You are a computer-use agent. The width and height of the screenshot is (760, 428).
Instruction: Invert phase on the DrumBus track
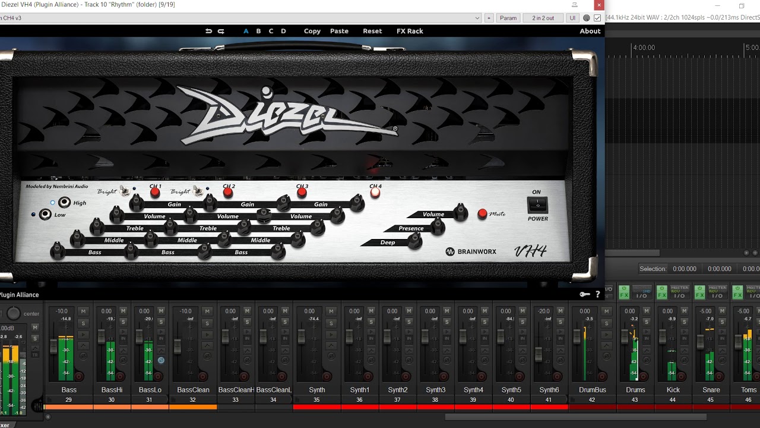pos(607,355)
